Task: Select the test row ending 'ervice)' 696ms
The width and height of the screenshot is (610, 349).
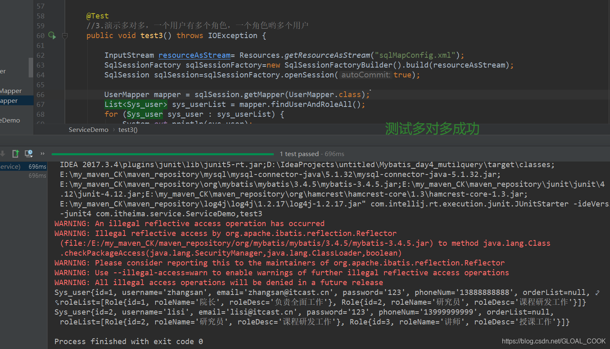Action: [x=23, y=167]
